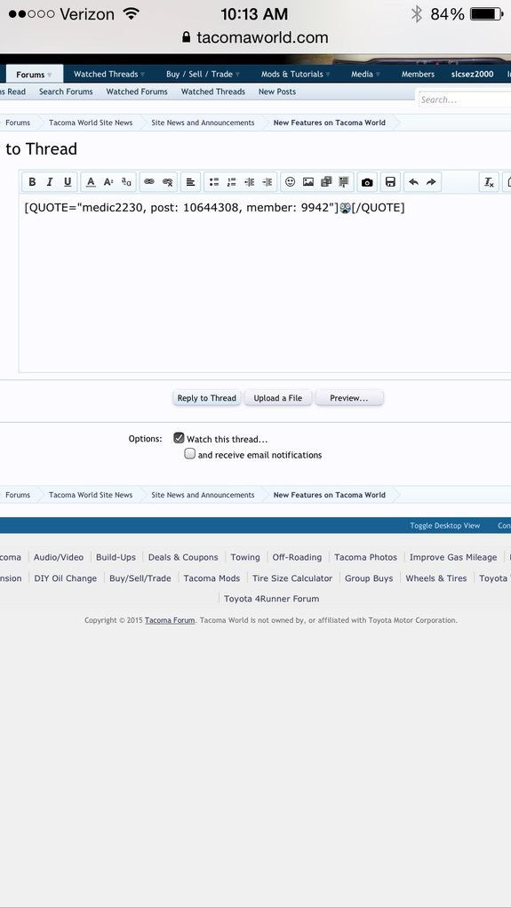Image resolution: width=511 pixels, height=908 pixels.
Task: Select New Posts in sub-navigation
Action: pyautogui.click(x=277, y=92)
